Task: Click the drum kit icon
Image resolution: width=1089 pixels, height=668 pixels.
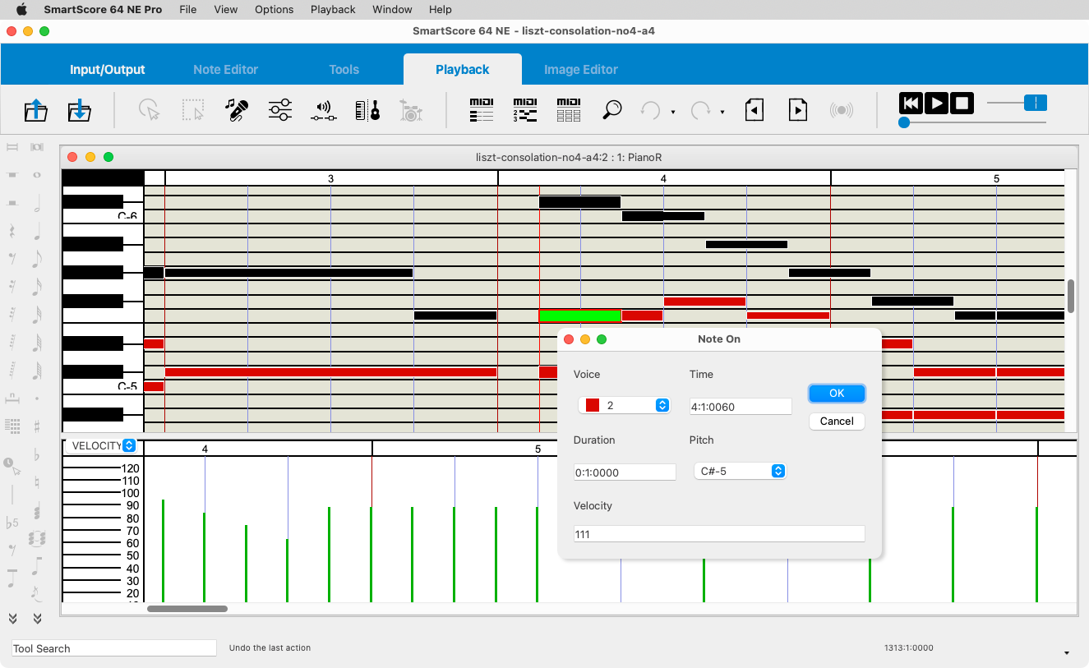Action: [x=411, y=109]
